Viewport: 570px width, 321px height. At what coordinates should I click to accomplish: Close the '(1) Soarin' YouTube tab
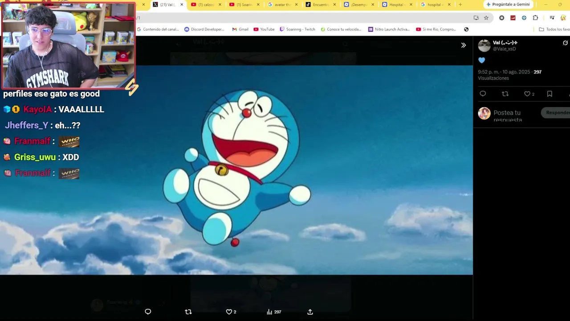[258, 4]
